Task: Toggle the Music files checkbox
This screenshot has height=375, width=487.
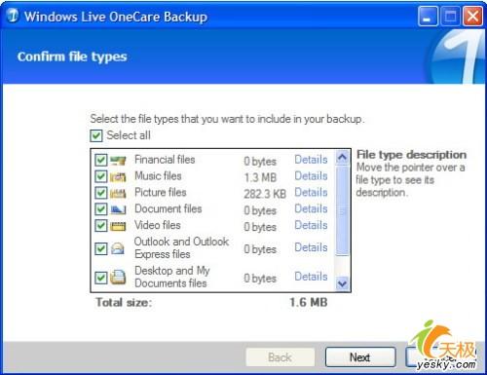Action: pos(100,176)
